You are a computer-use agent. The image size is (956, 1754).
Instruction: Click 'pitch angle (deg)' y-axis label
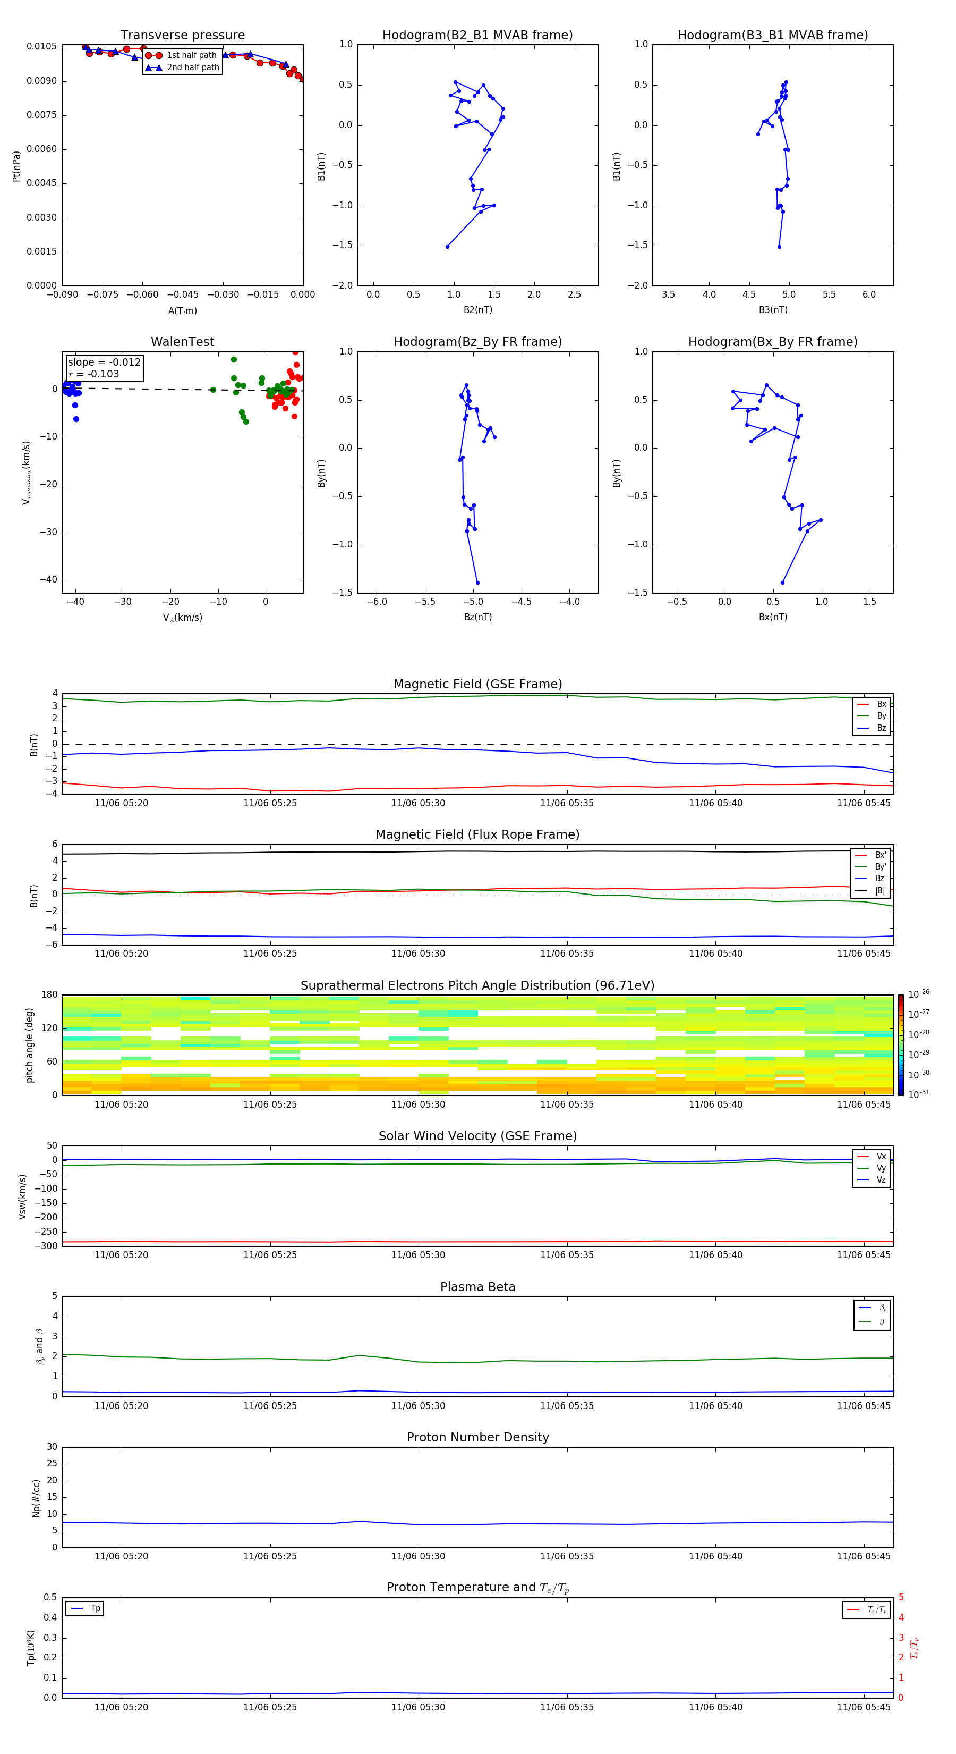(29, 1045)
